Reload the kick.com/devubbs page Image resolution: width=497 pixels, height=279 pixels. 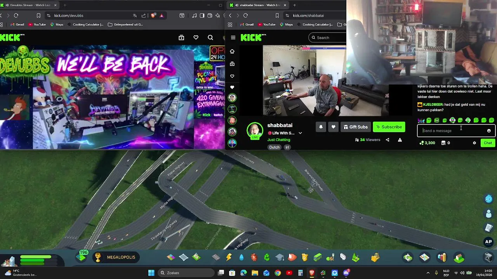16,15
